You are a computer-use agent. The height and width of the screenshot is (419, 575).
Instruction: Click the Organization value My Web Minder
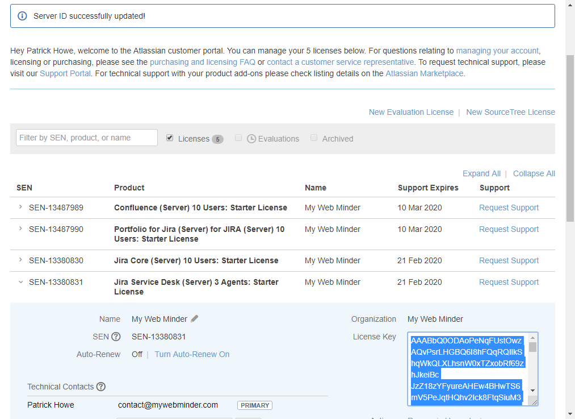(x=435, y=319)
